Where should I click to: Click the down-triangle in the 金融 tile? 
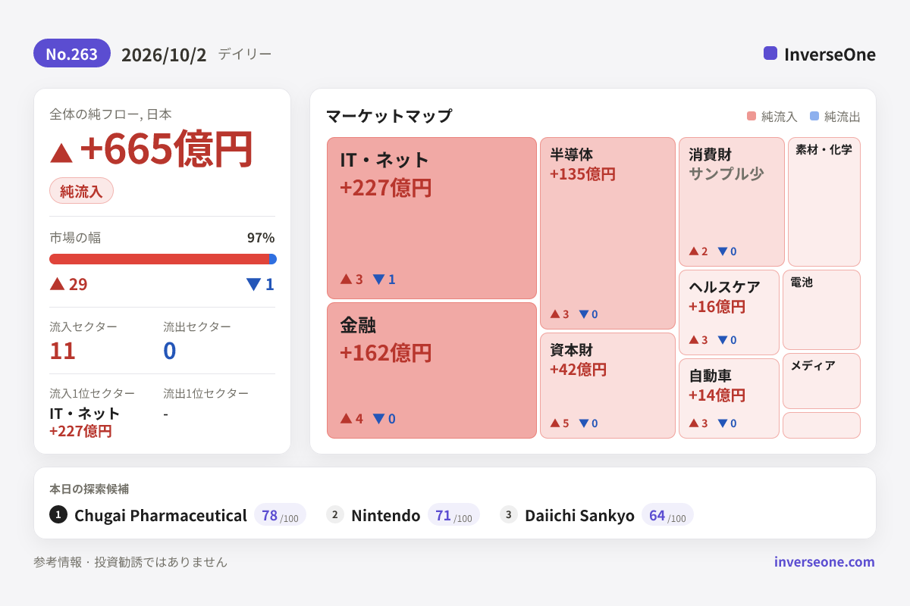pos(378,418)
